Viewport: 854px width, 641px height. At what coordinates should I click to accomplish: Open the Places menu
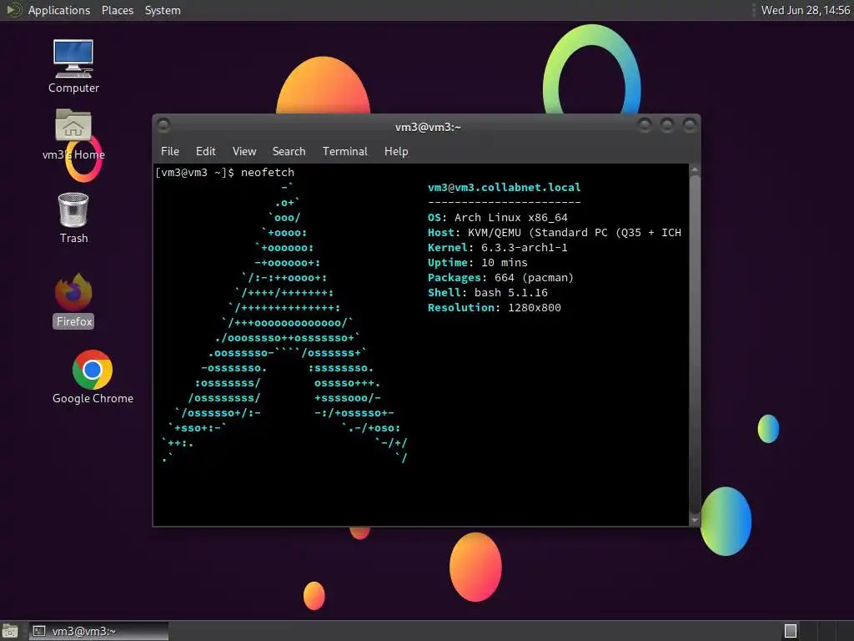(117, 10)
